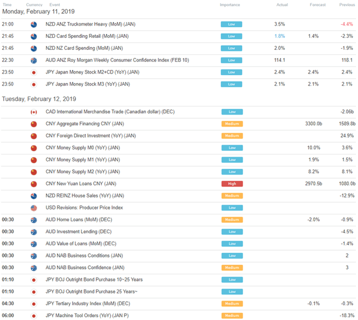Click the blue 1.8% actual value for Card Spending Retail

point(280,36)
